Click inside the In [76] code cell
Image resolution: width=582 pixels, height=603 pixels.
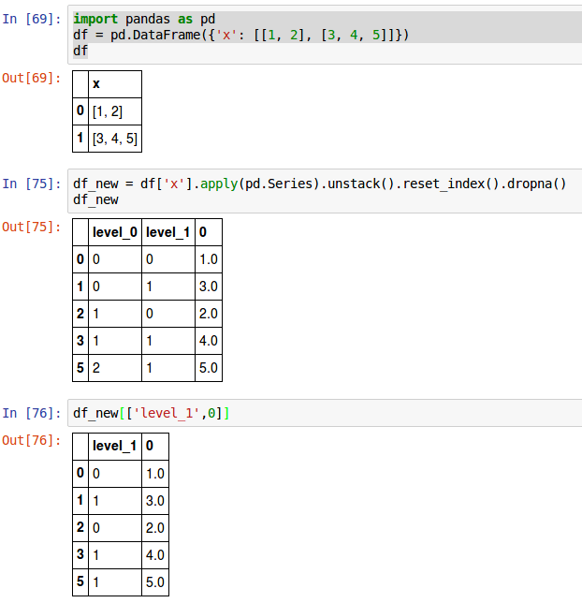point(326,413)
